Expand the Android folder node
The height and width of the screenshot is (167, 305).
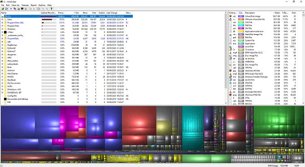[2, 70]
